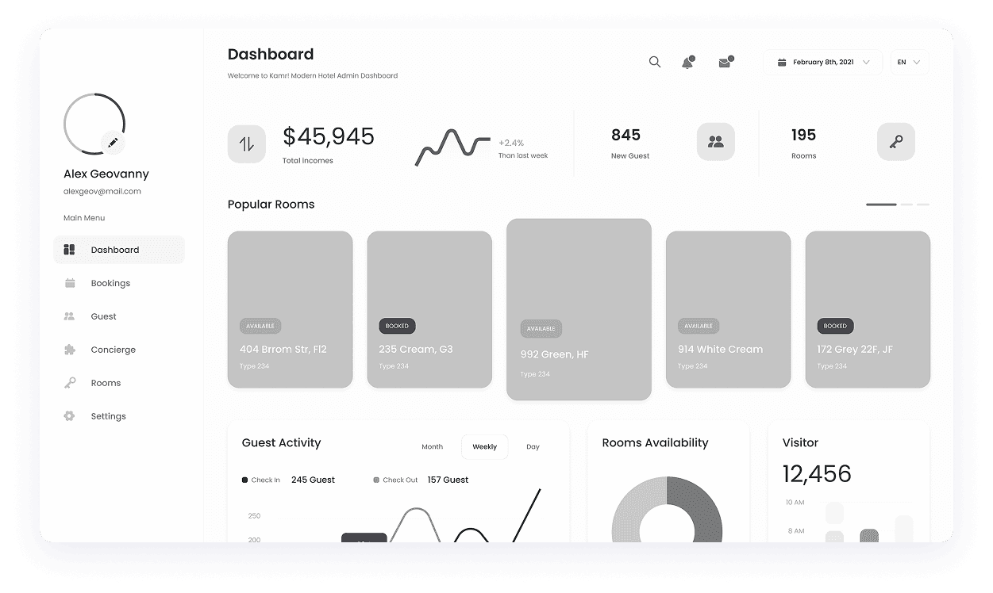
Task: Switch Guest Activity to Month view
Action: [x=432, y=446]
